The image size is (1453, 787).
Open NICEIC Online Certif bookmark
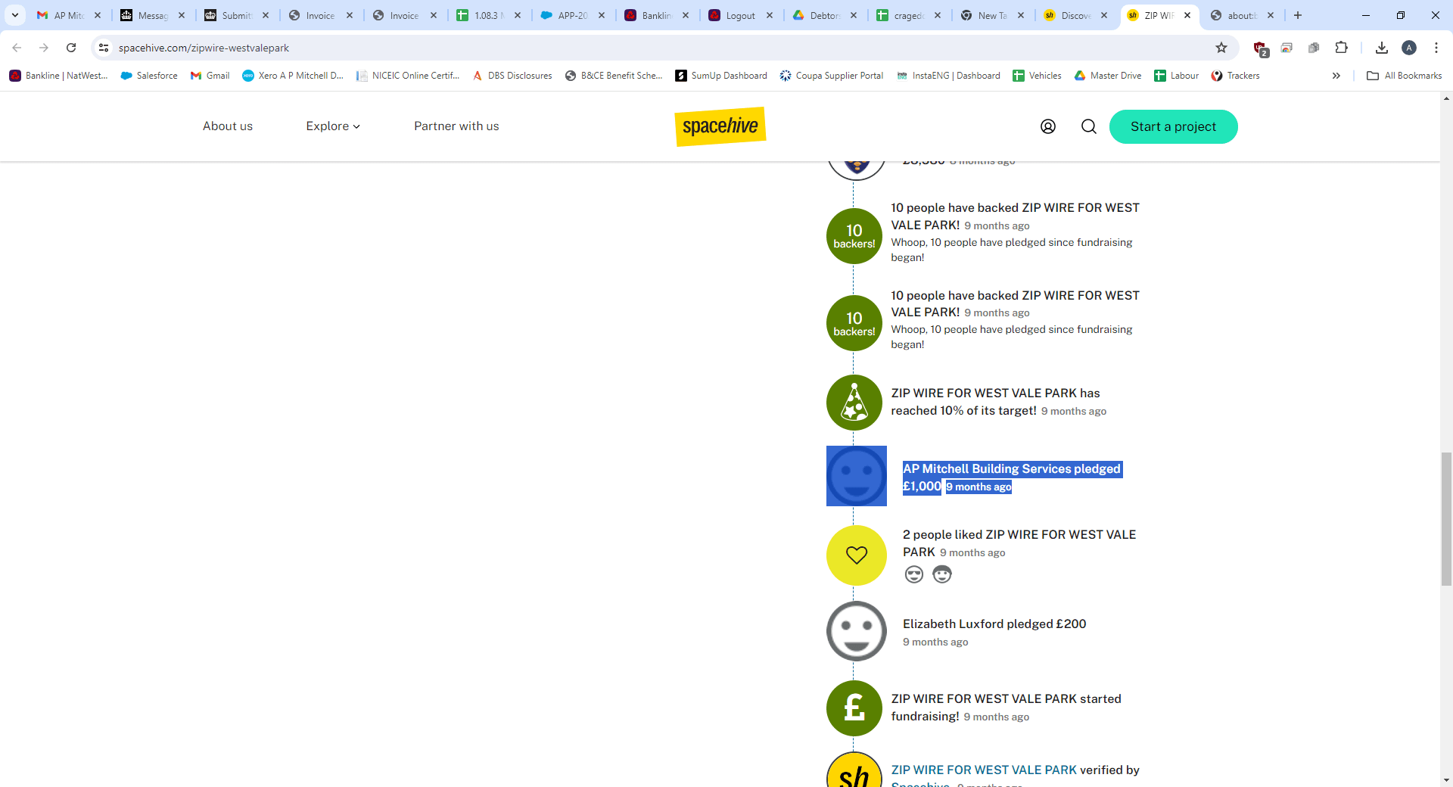[x=408, y=76]
